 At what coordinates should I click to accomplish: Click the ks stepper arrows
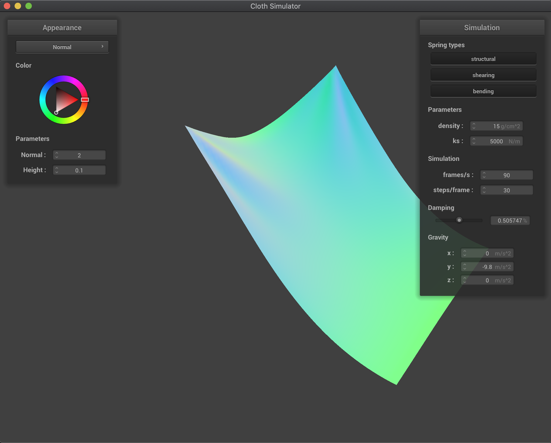pyautogui.click(x=474, y=141)
